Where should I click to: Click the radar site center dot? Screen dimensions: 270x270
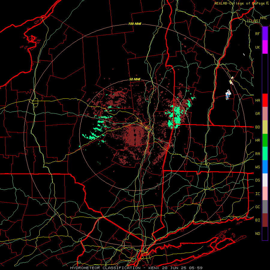135,135
